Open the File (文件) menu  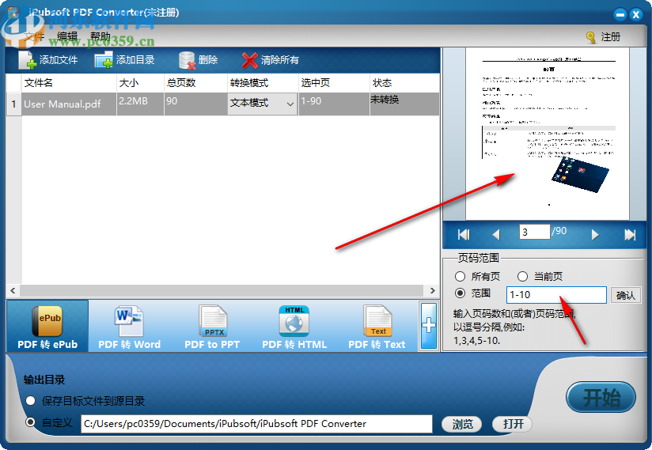(34, 36)
